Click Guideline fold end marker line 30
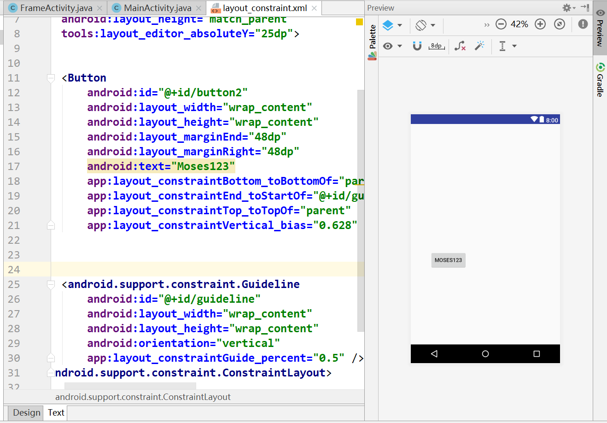Viewport: 607px width, 423px height. click(51, 358)
